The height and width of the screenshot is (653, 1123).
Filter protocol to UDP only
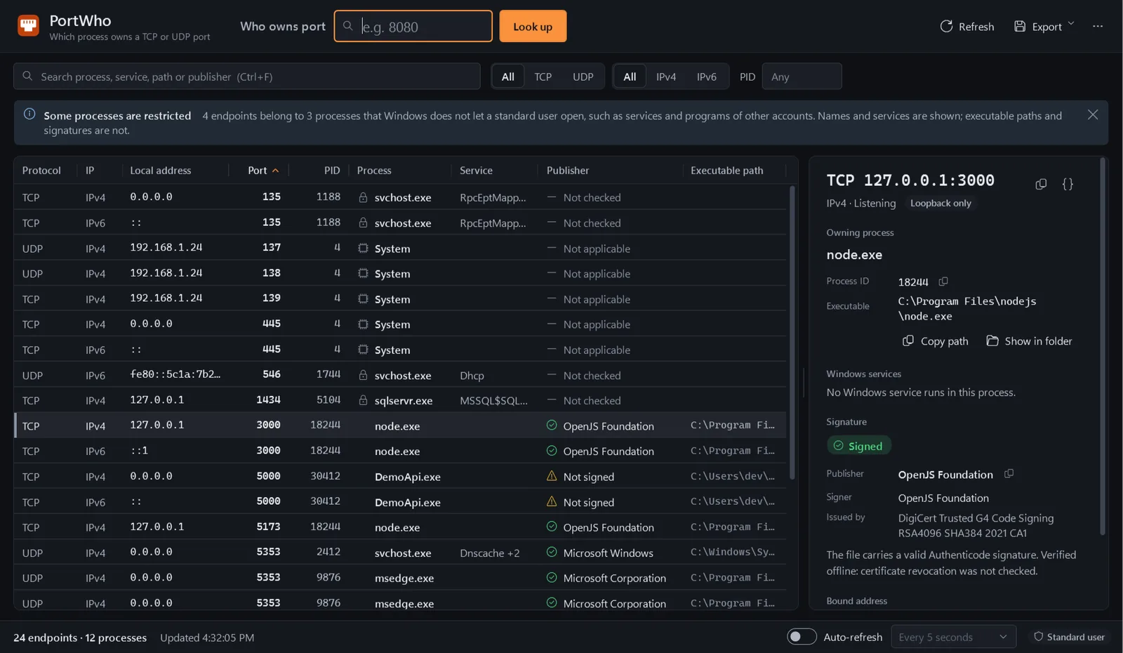(x=583, y=77)
